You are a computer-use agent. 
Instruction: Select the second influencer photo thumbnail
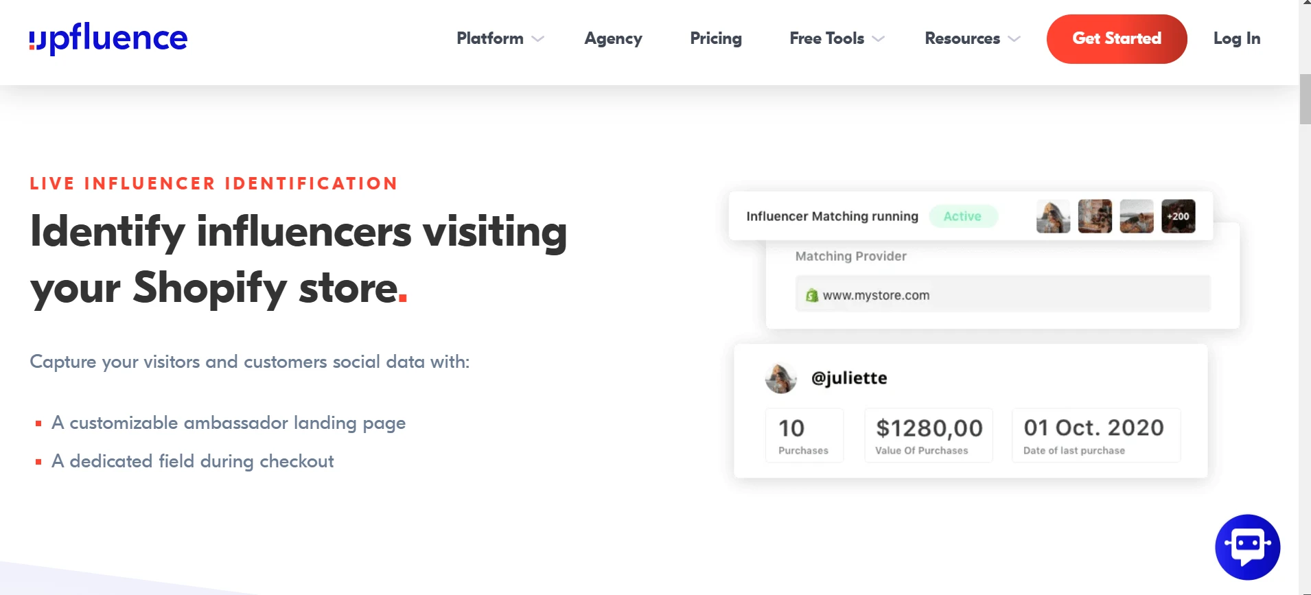1095,216
